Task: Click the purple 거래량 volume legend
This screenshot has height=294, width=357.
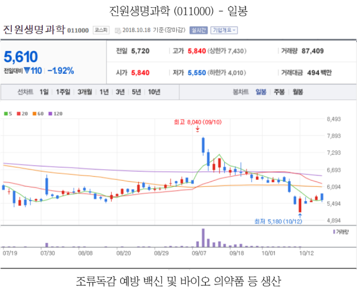Action: pyautogui.click(x=340, y=232)
